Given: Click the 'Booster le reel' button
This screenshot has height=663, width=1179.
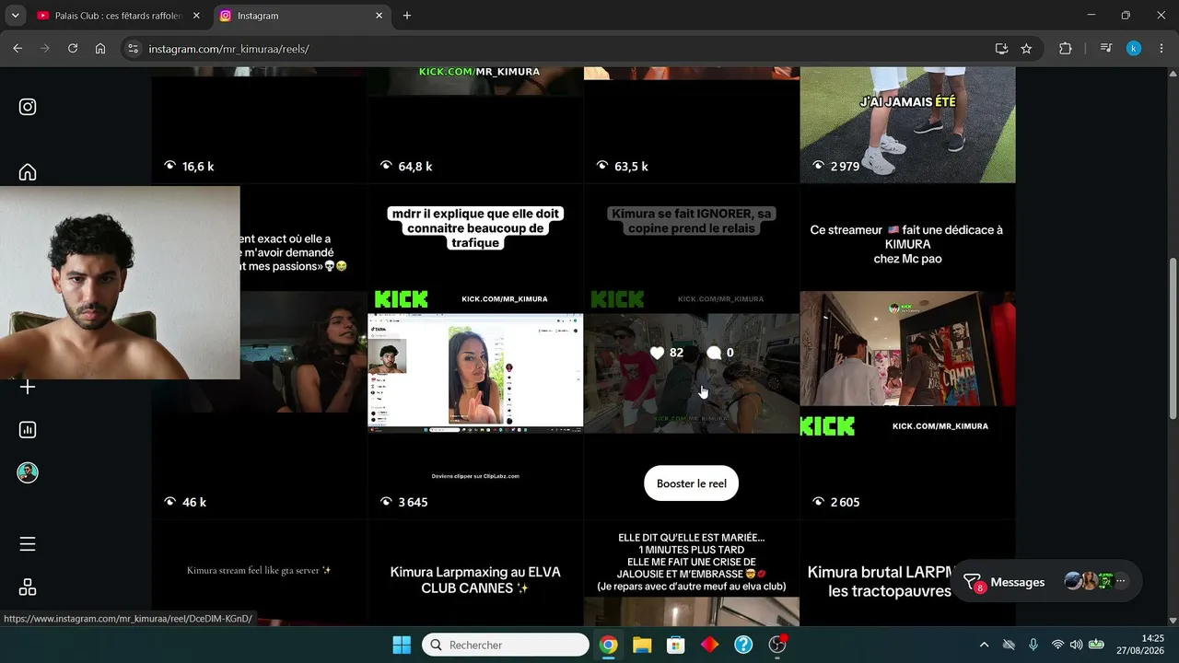Looking at the screenshot, I should click(691, 483).
